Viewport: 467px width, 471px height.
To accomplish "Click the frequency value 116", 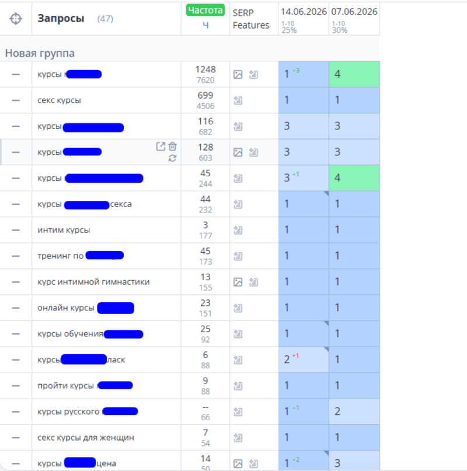I will tap(205, 121).
